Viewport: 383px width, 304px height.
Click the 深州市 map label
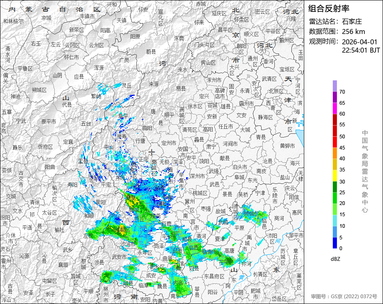[x=197, y=176]
